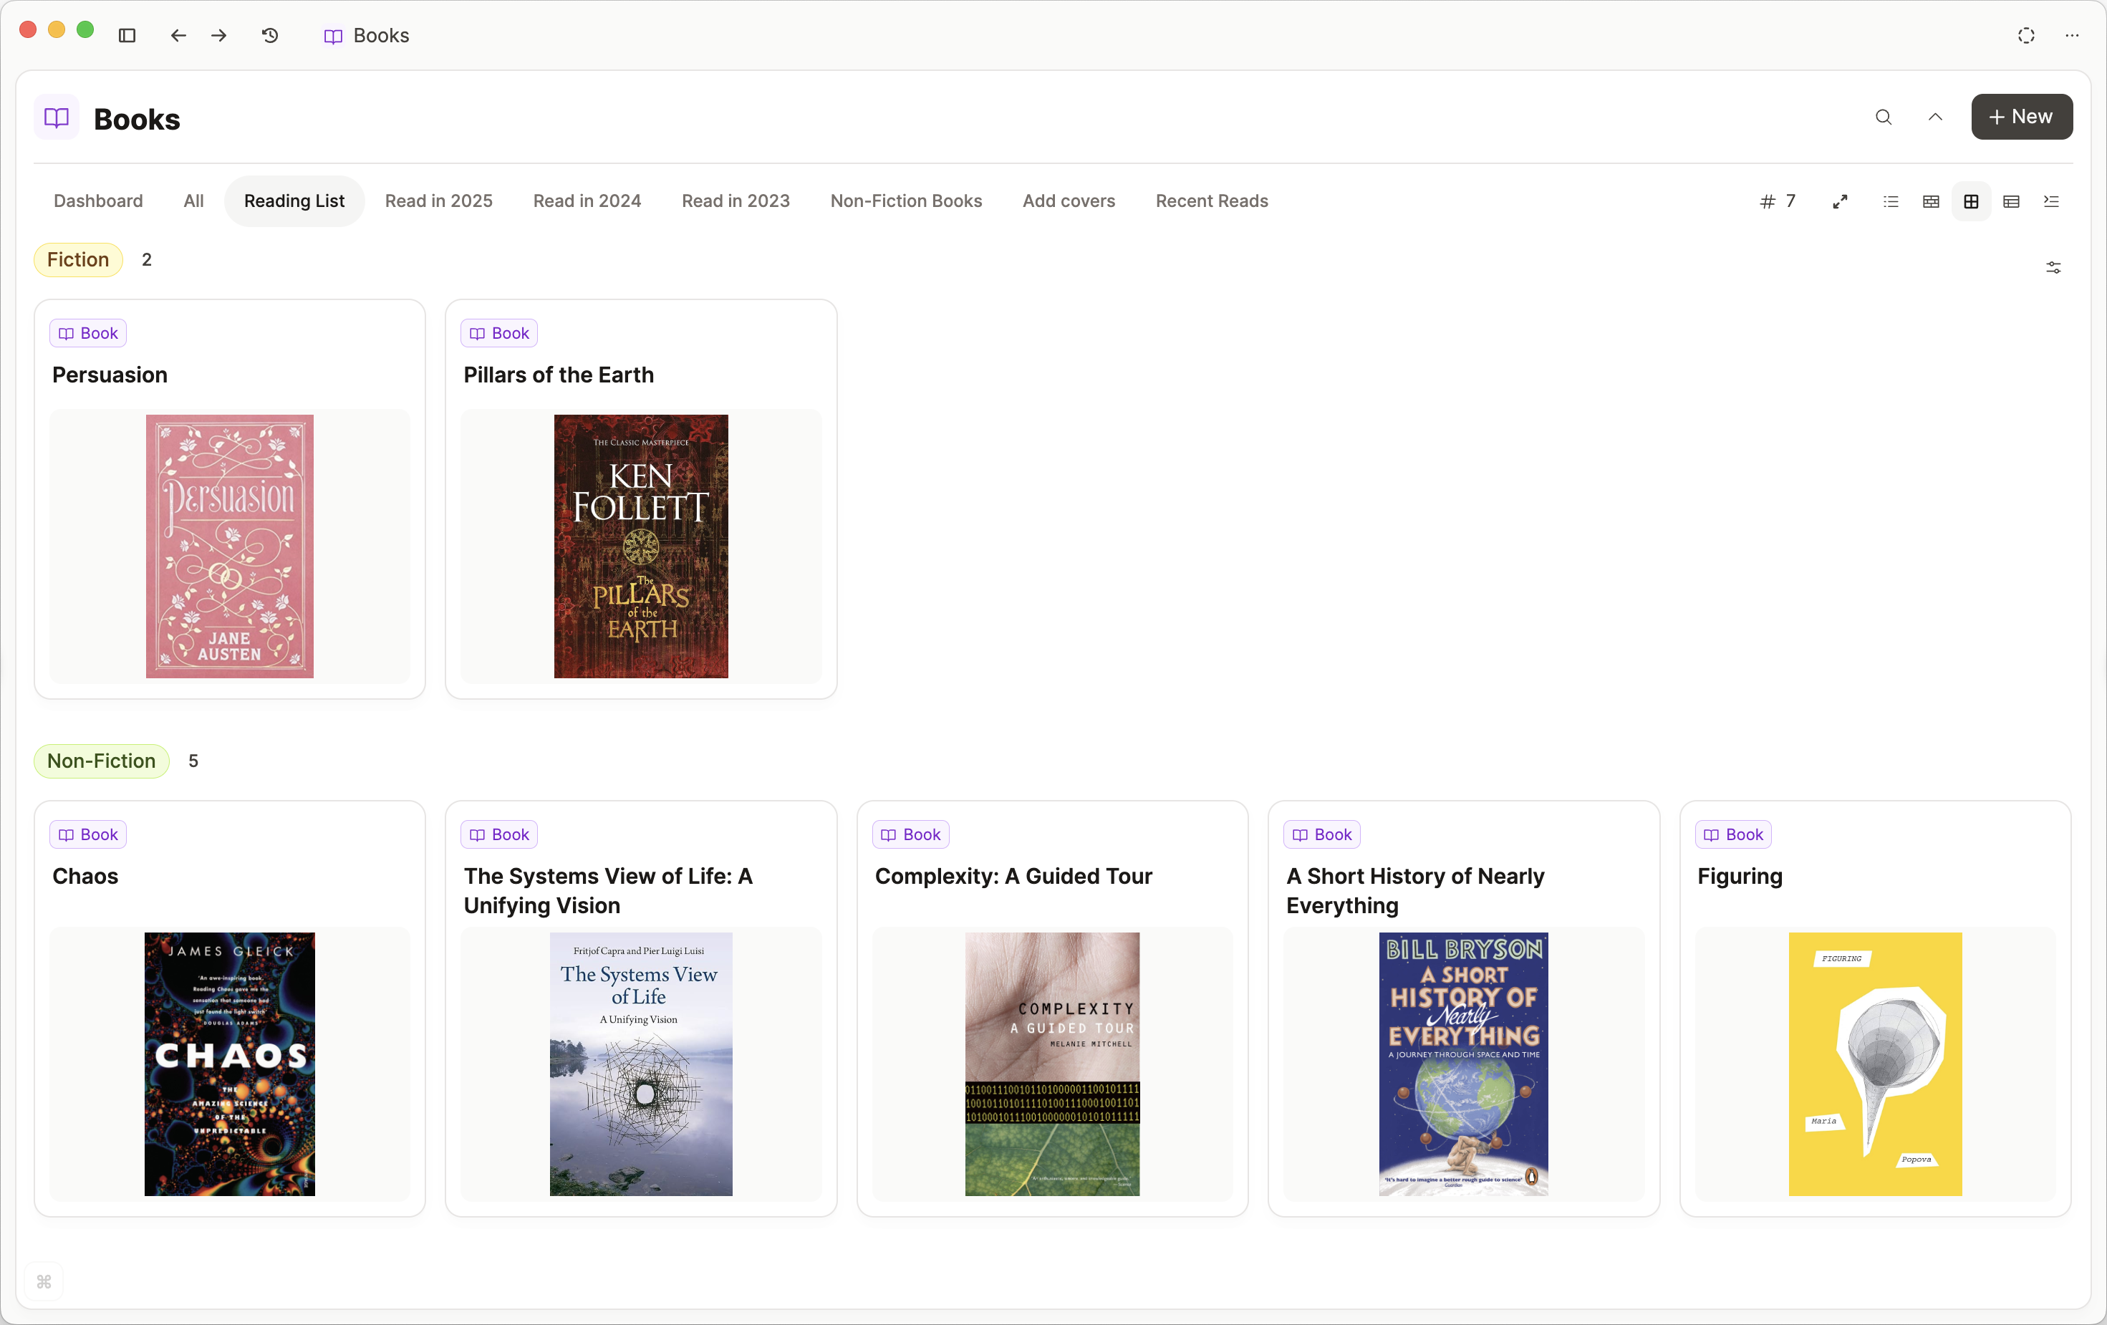Switch to the list view layout
The width and height of the screenshot is (2107, 1325).
(x=1890, y=201)
